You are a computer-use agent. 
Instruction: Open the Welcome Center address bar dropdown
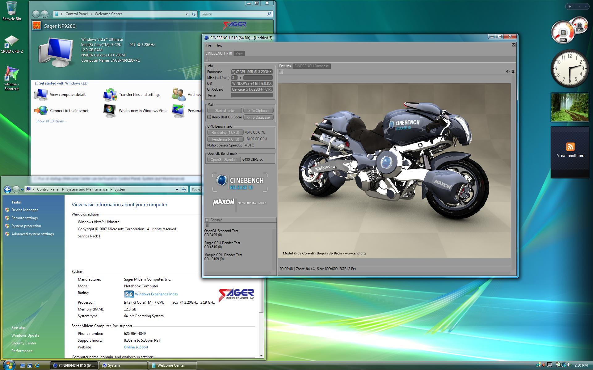coord(187,14)
